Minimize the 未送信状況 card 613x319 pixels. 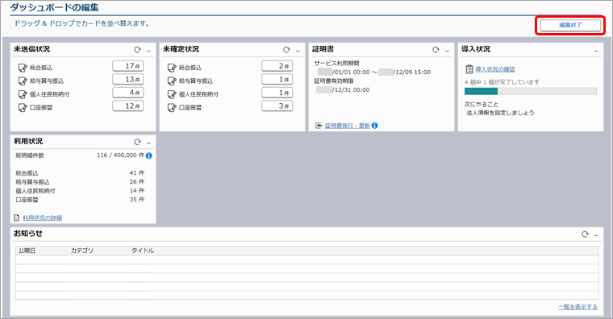pos(148,51)
